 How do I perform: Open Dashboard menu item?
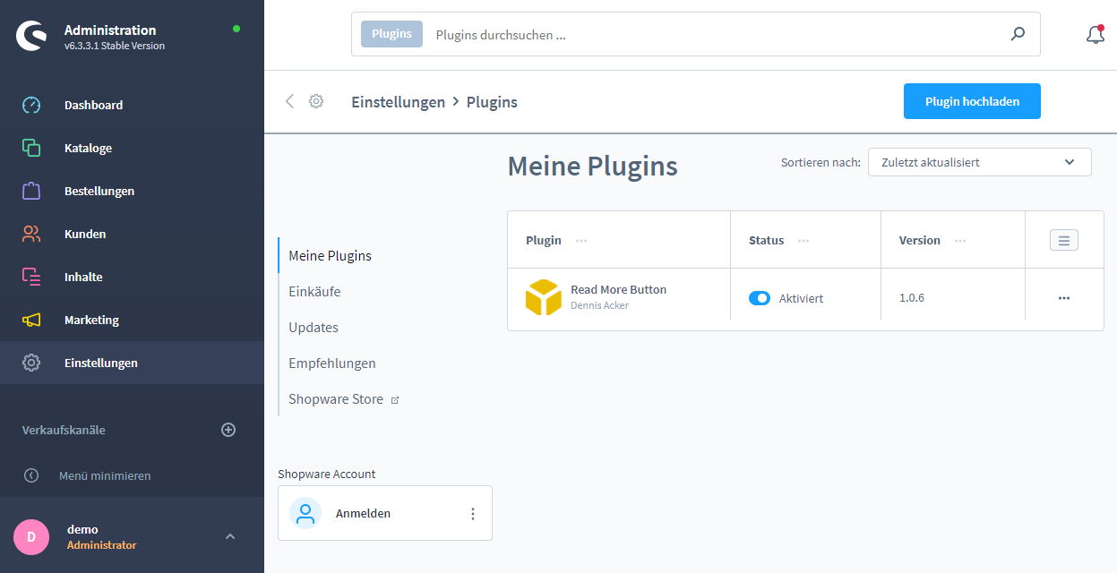pos(132,105)
